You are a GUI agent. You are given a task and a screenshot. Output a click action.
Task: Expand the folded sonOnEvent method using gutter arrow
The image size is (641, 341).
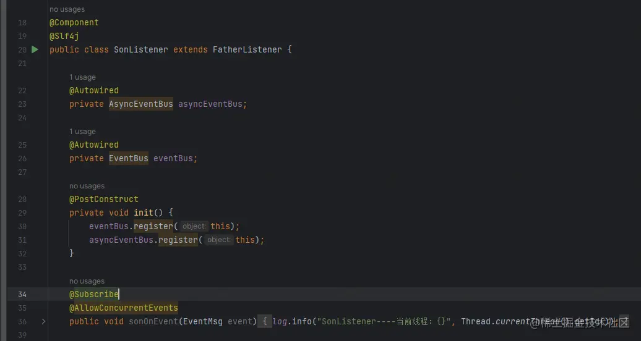43,321
